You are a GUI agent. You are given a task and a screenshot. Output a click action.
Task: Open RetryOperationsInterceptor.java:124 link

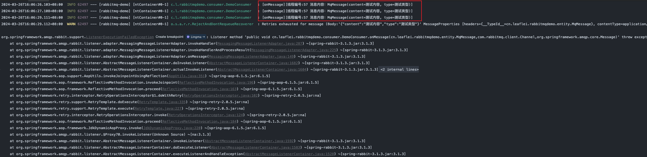pos(206,115)
